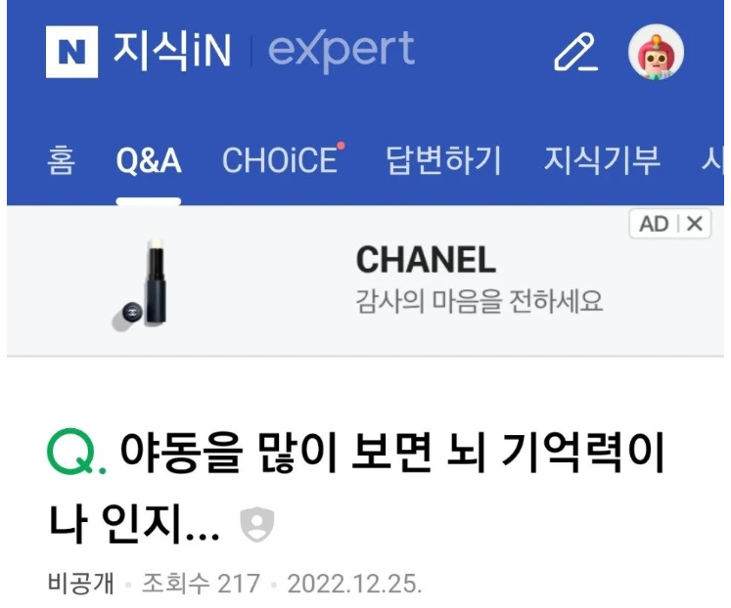Screen dimensions: 731x608
Task: Open the eXpert service link
Action: click(x=342, y=51)
